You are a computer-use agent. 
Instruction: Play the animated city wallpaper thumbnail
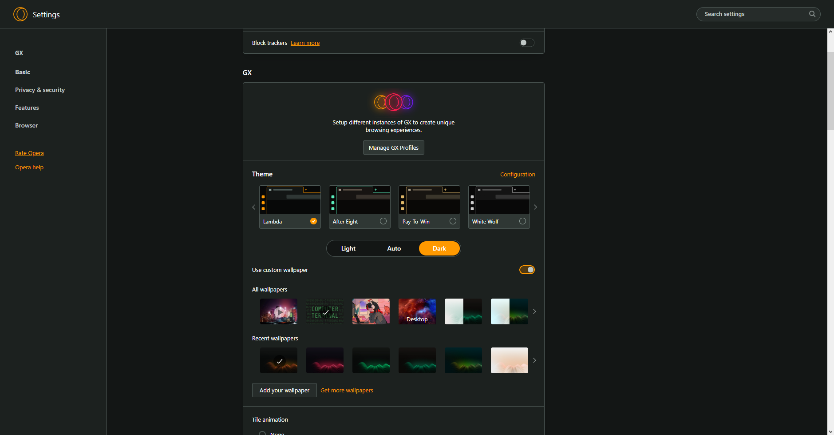tap(279, 311)
